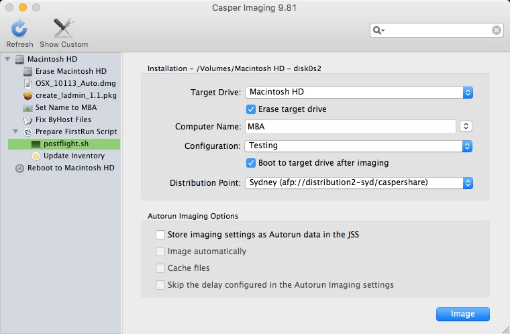Screen dimensions: 510x334
Task: Select the Set Name to MBA icon
Action: [28, 108]
